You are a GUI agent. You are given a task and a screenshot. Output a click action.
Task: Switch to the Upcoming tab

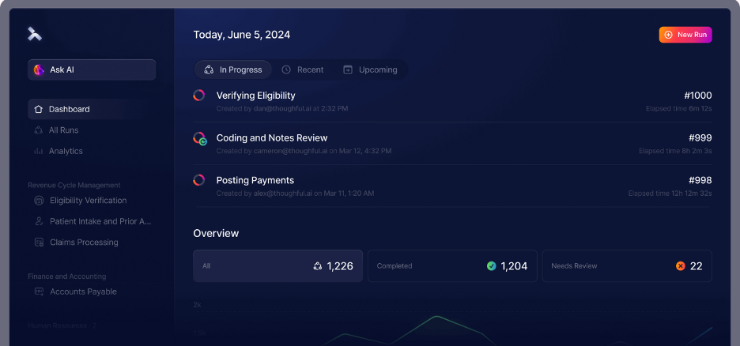(370, 70)
